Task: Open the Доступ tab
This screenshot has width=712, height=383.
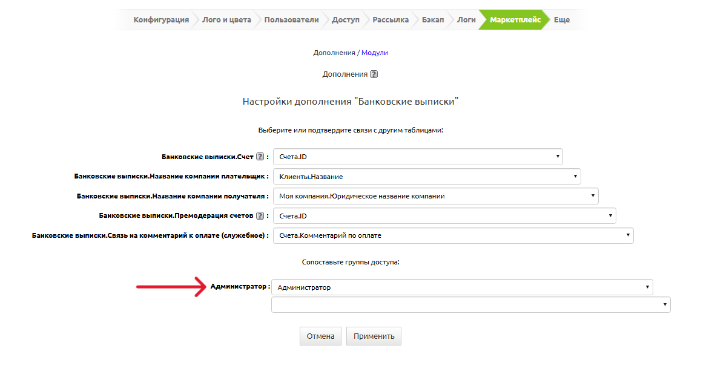Action: (x=346, y=19)
